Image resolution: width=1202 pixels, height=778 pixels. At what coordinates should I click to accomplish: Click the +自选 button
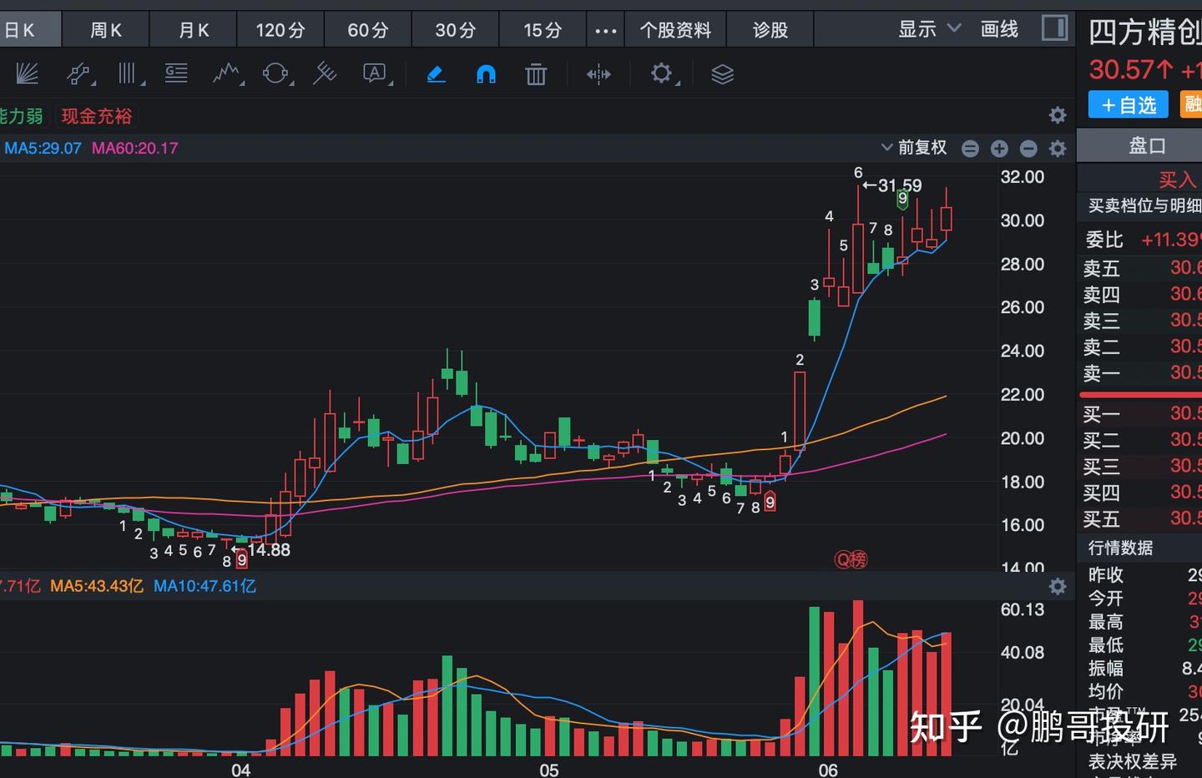pos(1128,105)
